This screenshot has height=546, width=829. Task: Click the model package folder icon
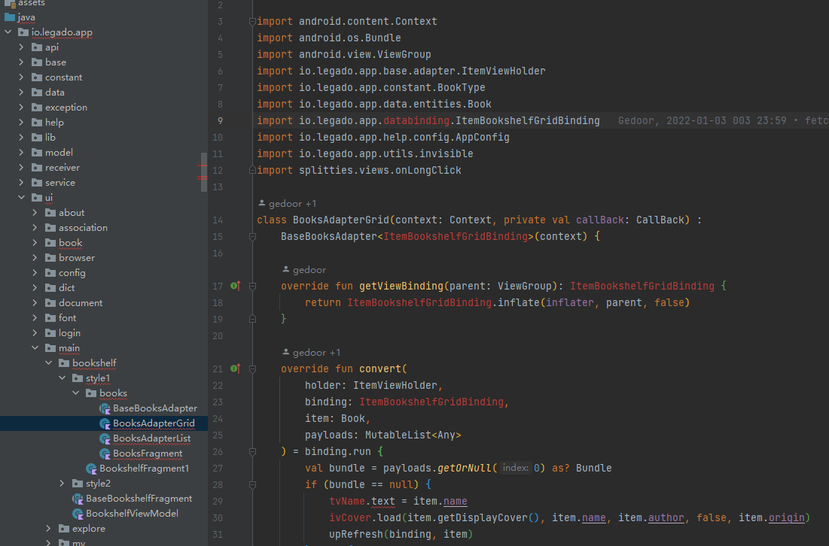[37, 152]
